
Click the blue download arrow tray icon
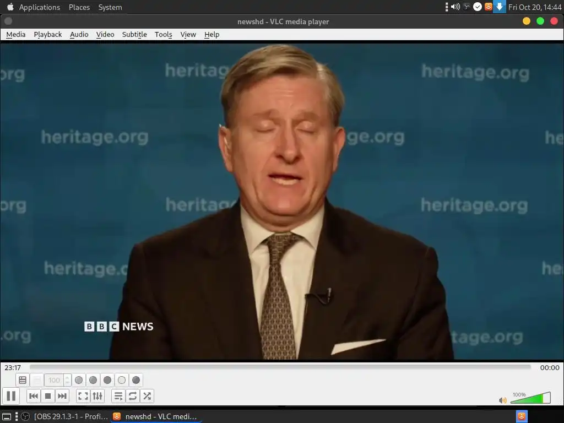499,7
